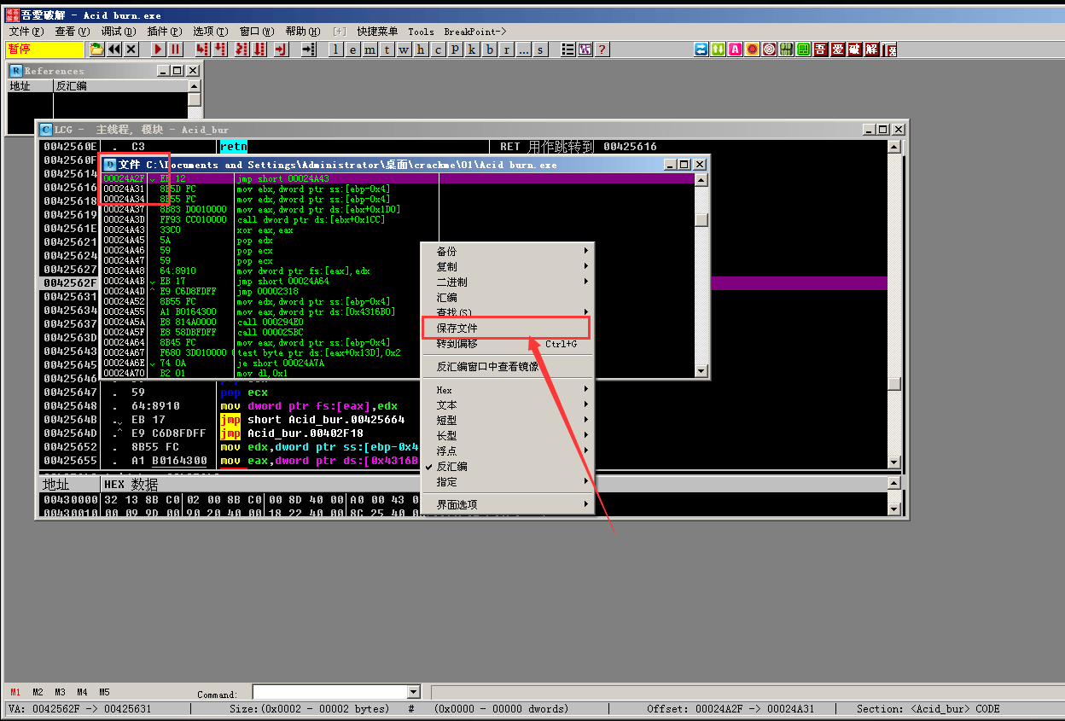Open the BreakPoint-> menu
The image size is (1065, 721).
coord(475,32)
